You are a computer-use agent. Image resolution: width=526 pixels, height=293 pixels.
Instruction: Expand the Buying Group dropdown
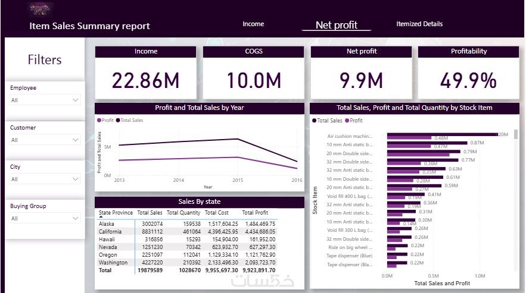[x=45, y=218]
